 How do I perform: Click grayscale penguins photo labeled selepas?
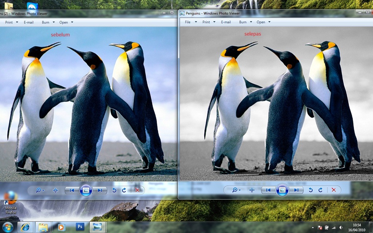[276, 103]
